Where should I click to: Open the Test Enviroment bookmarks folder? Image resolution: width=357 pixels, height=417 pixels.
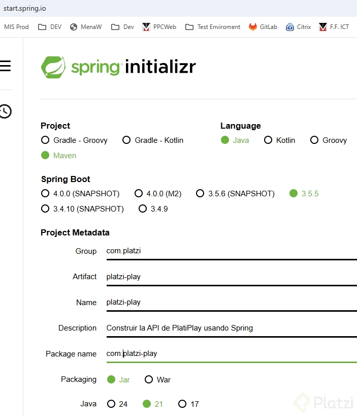(212, 26)
